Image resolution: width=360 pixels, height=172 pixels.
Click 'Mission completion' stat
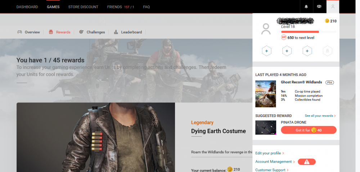click(309, 96)
